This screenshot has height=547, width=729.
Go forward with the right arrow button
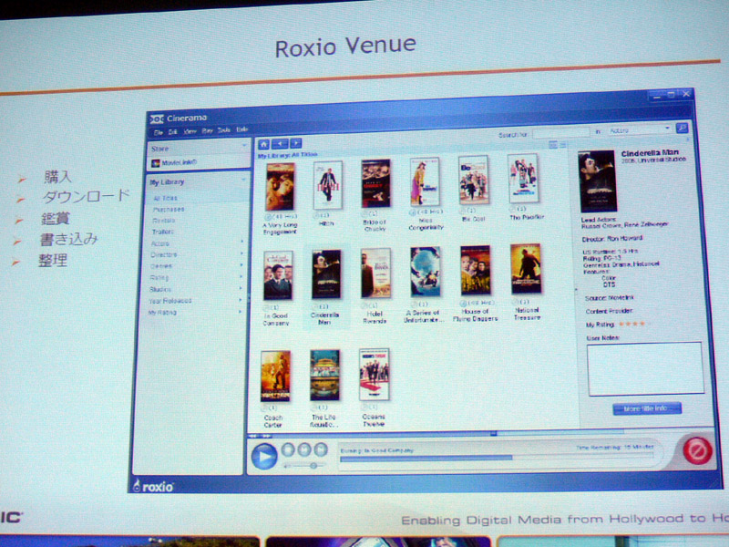pos(295,143)
